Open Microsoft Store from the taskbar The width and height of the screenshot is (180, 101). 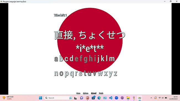pos(93,98)
